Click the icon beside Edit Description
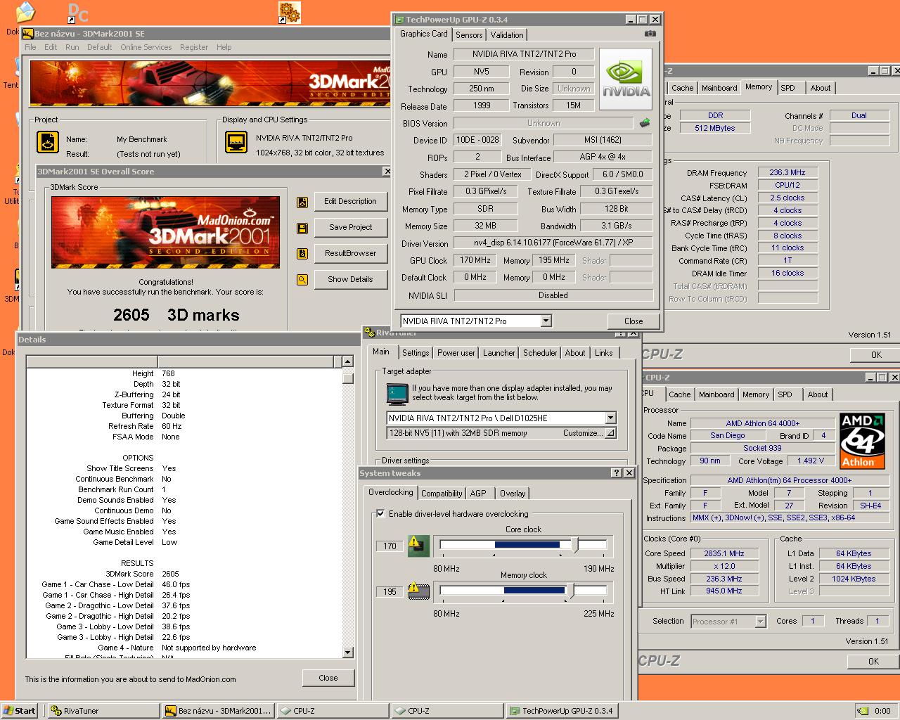 point(302,202)
